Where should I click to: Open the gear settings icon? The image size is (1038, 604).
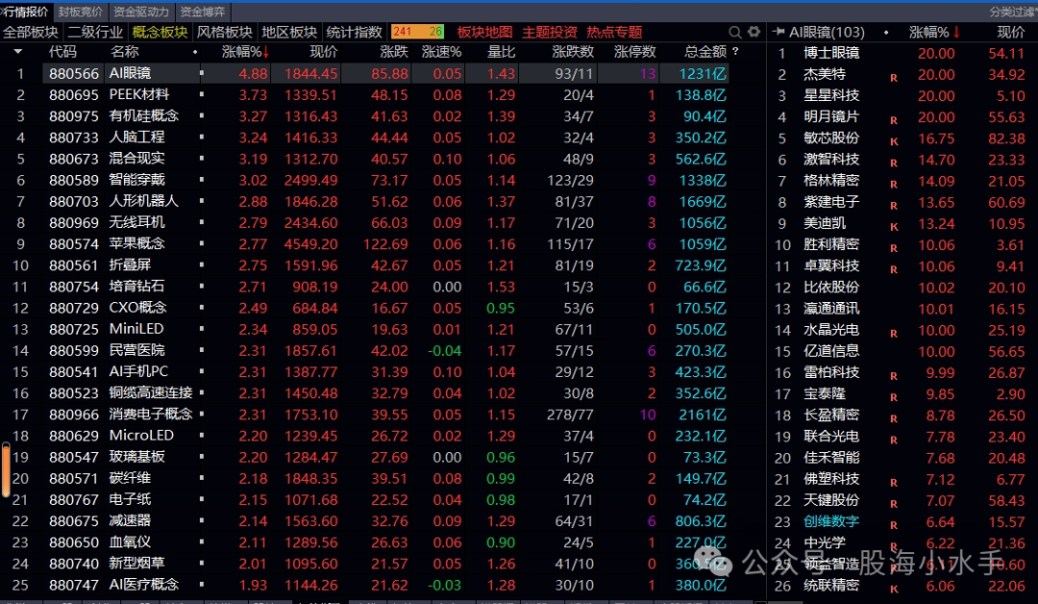pyautogui.click(x=754, y=31)
